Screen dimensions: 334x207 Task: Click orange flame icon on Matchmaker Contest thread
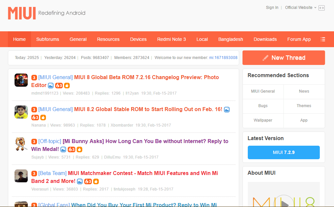click(x=96, y=181)
